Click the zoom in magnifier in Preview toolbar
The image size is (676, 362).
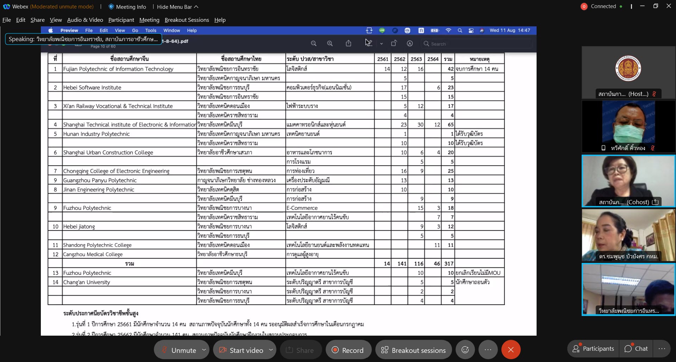point(330,44)
